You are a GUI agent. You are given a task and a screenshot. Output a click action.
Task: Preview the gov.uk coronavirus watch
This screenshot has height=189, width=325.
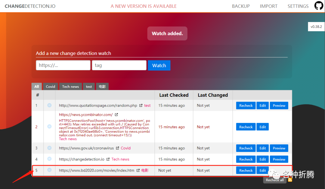[279, 148]
